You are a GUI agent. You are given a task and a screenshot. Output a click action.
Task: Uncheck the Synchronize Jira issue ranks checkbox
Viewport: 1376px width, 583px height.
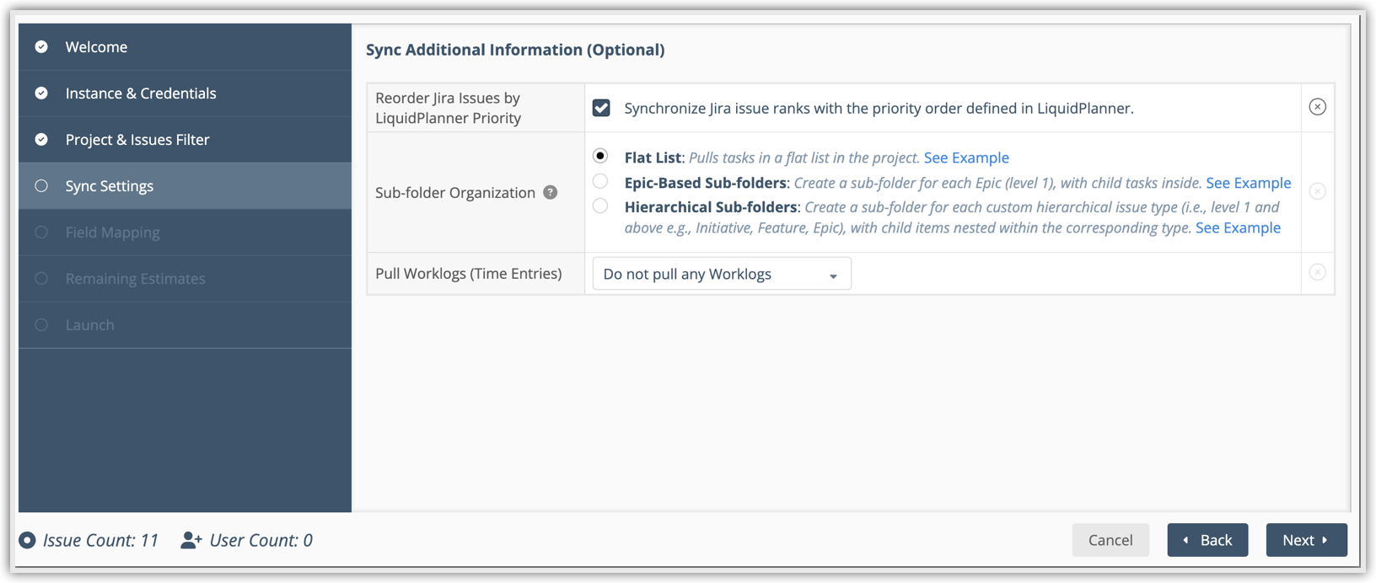click(601, 108)
